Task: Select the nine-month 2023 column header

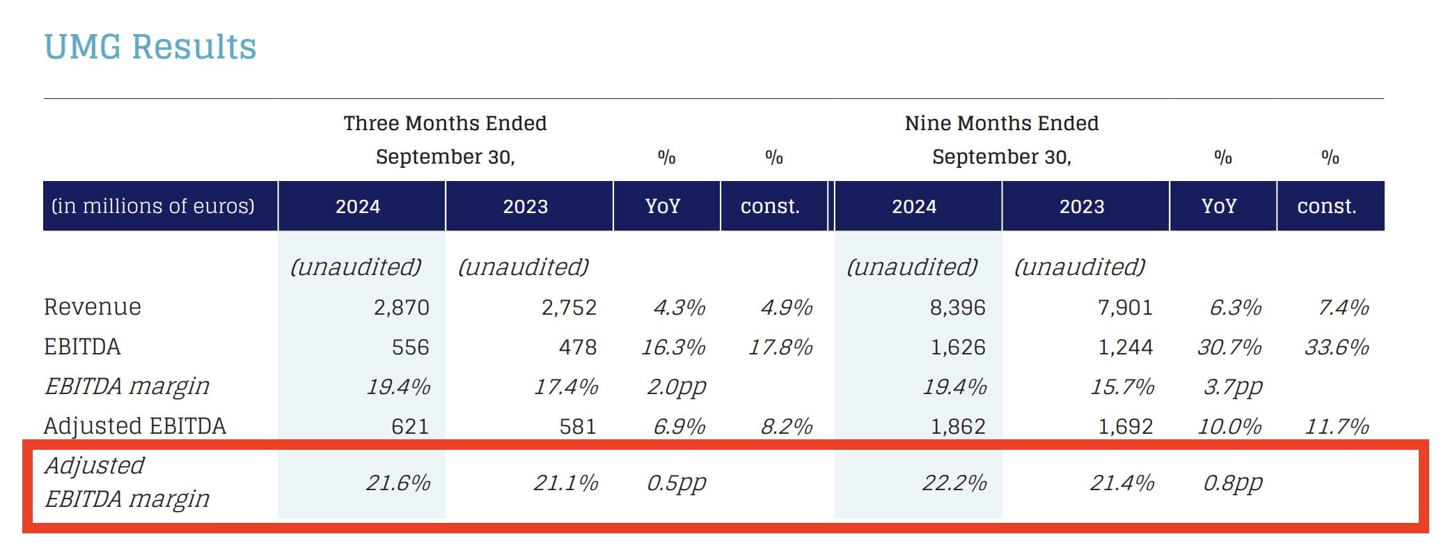Action: click(1082, 206)
